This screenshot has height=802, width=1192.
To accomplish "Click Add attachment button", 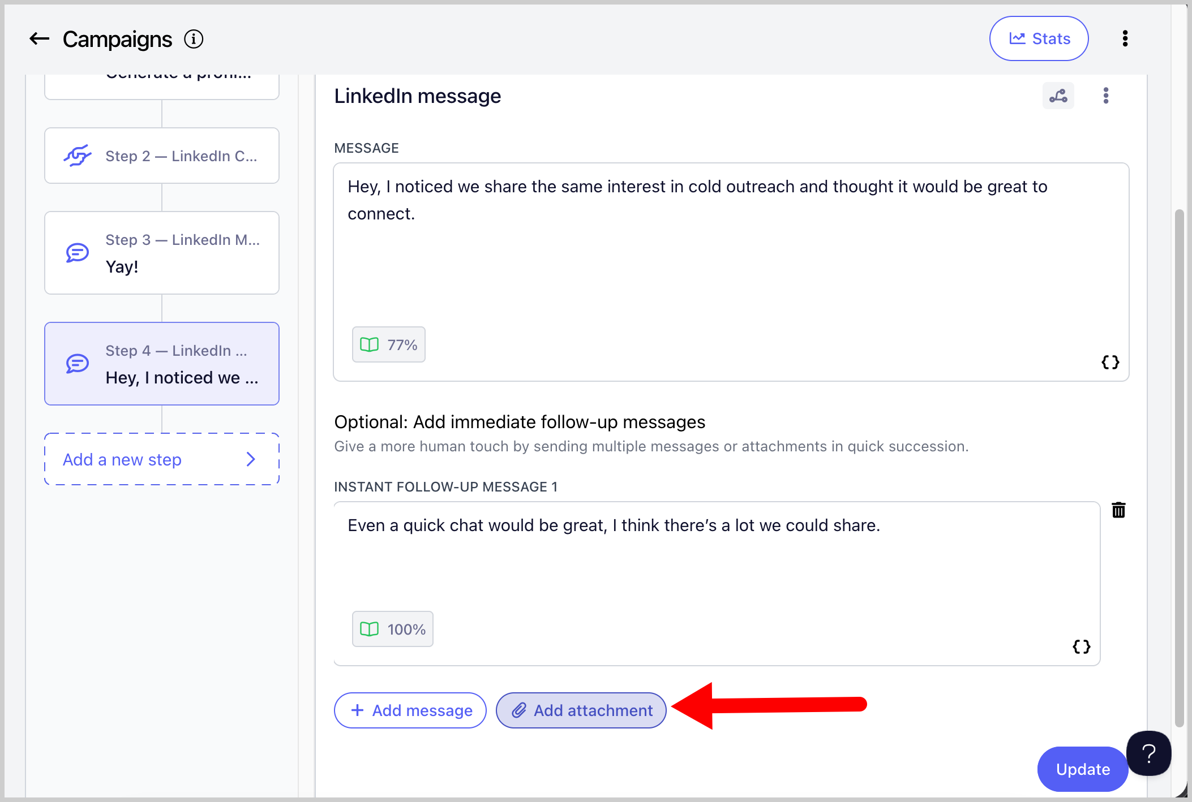I will [x=581, y=710].
